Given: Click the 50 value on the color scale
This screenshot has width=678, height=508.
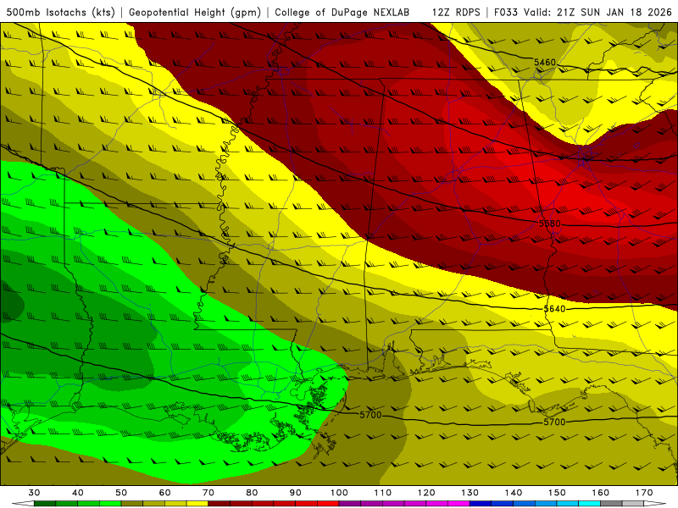Looking at the screenshot, I should click(x=121, y=493).
